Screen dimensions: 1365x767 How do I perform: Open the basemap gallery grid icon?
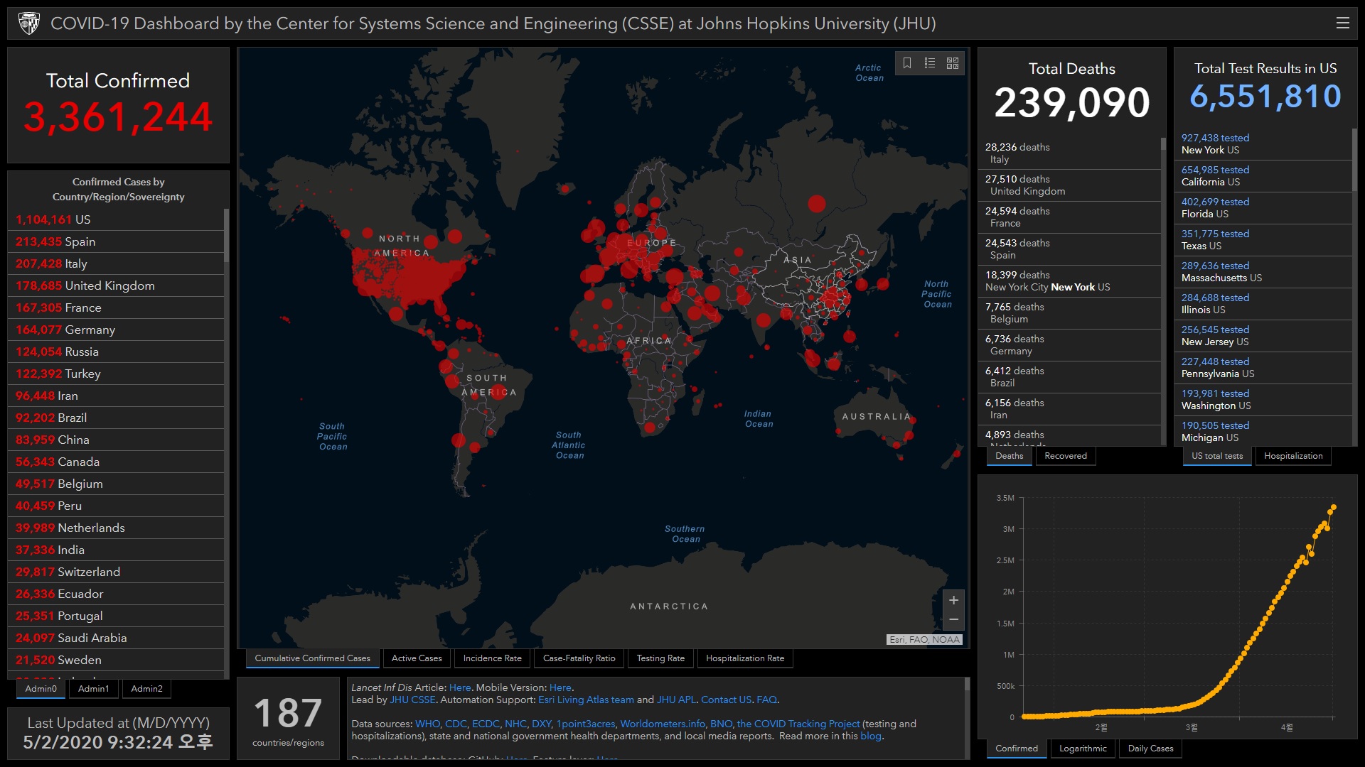[953, 63]
